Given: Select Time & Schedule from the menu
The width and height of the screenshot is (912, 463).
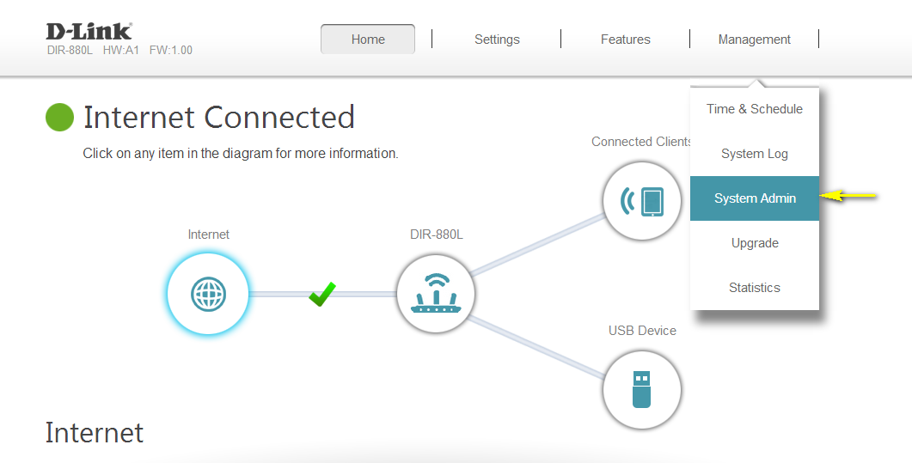Looking at the screenshot, I should [755, 109].
